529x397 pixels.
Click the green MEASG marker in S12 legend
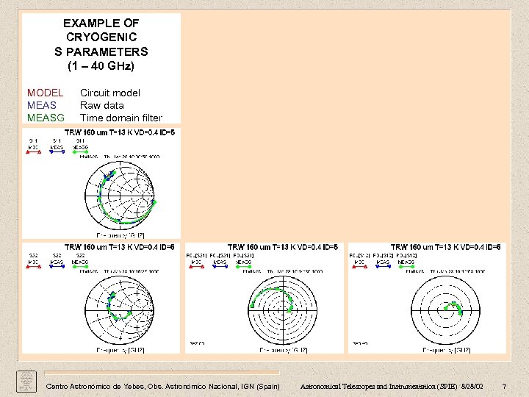pyautogui.click(x=406, y=267)
